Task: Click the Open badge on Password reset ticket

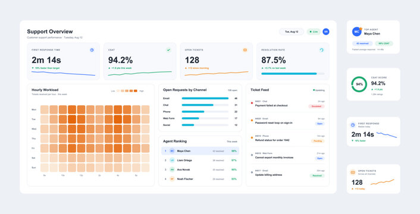Action: pyautogui.click(x=320, y=124)
